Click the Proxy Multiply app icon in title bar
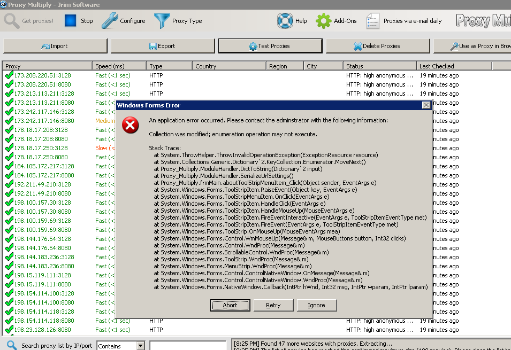The width and height of the screenshot is (511, 350). [4, 5]
